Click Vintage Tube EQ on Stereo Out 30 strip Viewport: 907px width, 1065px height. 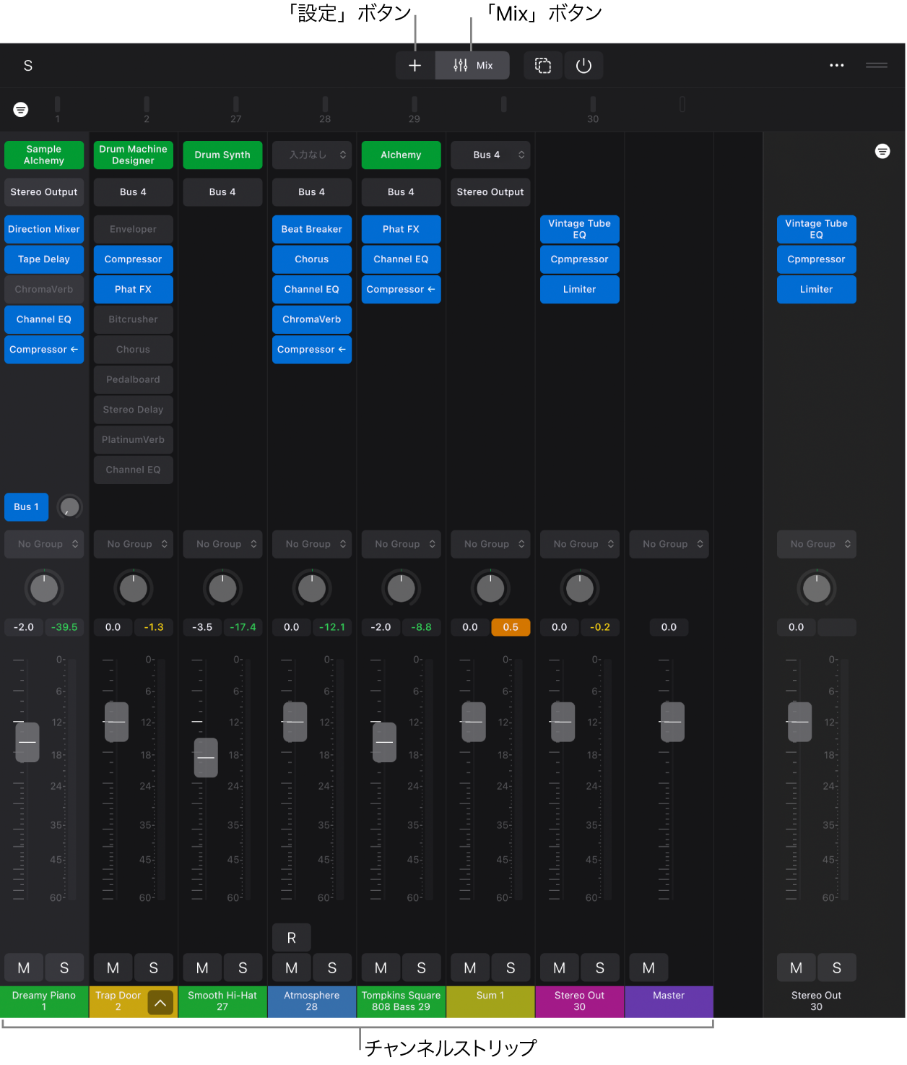580,229
